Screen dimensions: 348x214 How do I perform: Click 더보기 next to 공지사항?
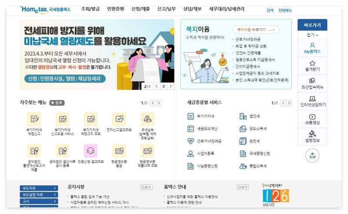(x=146, y=187)
